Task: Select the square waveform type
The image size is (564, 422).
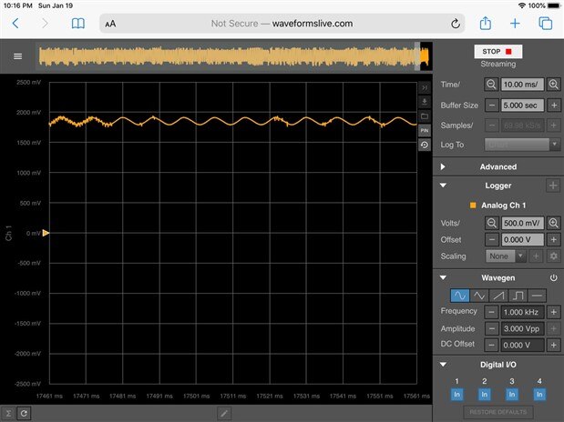Action: [x=518, y=296]
